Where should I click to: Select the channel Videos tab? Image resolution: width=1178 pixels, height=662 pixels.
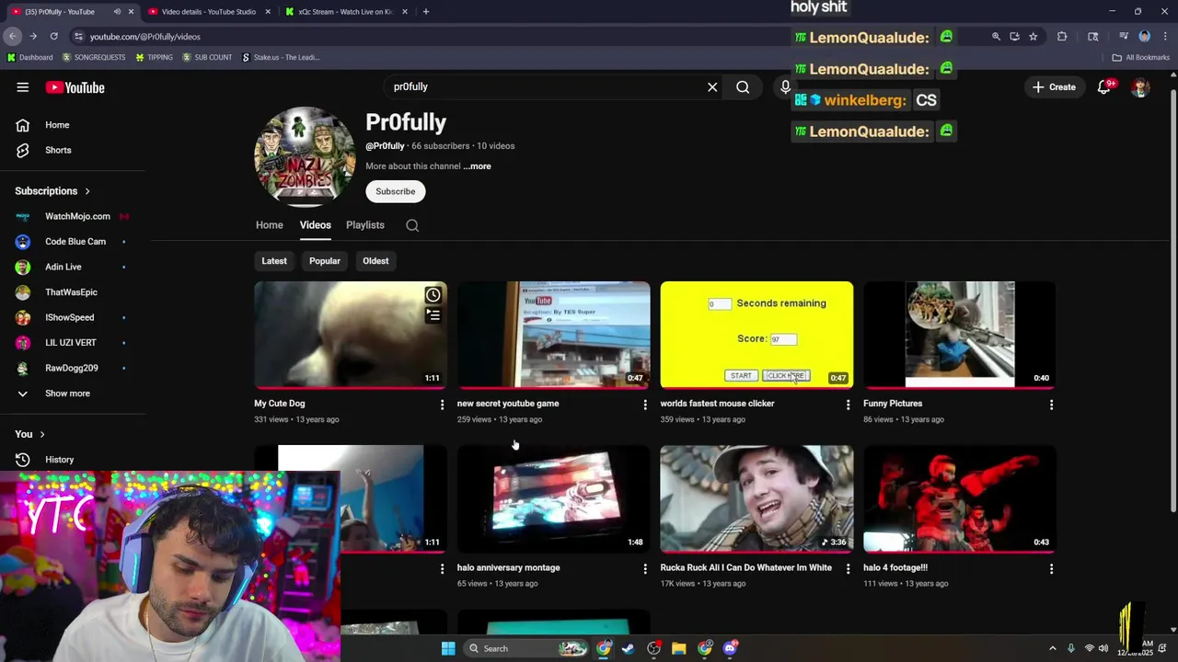(315, 225)
